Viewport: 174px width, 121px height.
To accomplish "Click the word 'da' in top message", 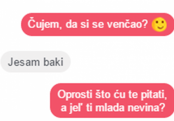I will pos(71,24).
